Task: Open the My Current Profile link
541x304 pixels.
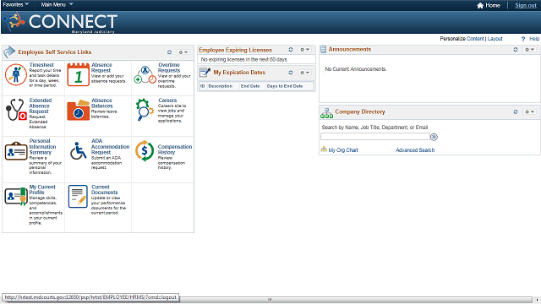Action: pos(42,189)
